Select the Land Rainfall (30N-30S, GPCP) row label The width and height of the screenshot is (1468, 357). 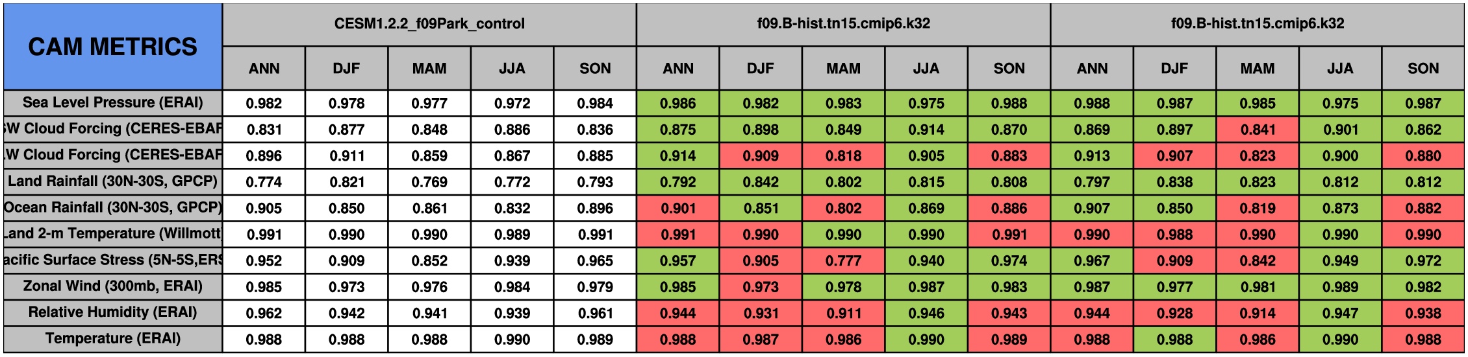pos(112,181)
